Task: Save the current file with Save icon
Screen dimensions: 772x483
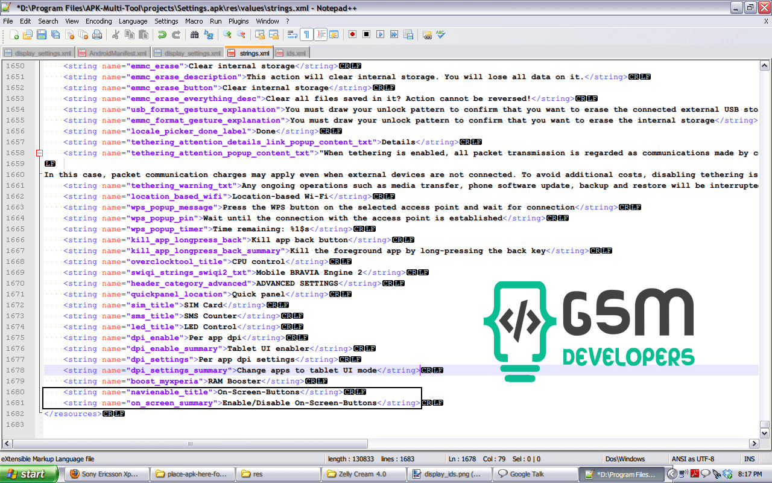Action: (x=42, y=34)
